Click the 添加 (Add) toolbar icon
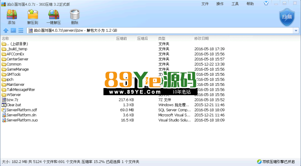Screen dimensions: 301x166 12,15
